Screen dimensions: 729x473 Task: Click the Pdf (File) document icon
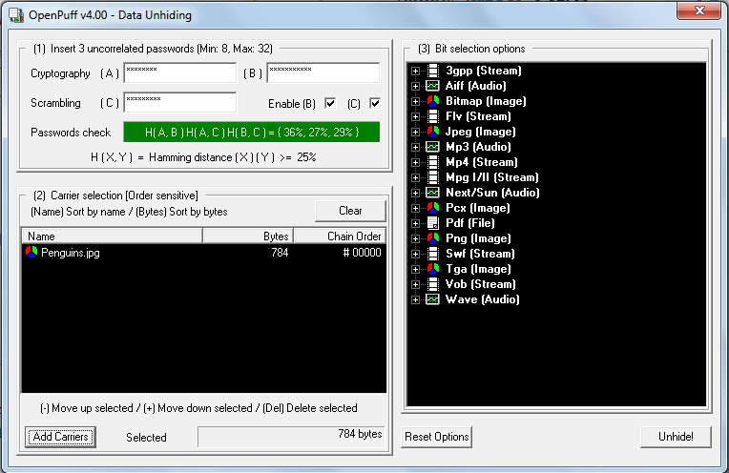tap(433, 223)
